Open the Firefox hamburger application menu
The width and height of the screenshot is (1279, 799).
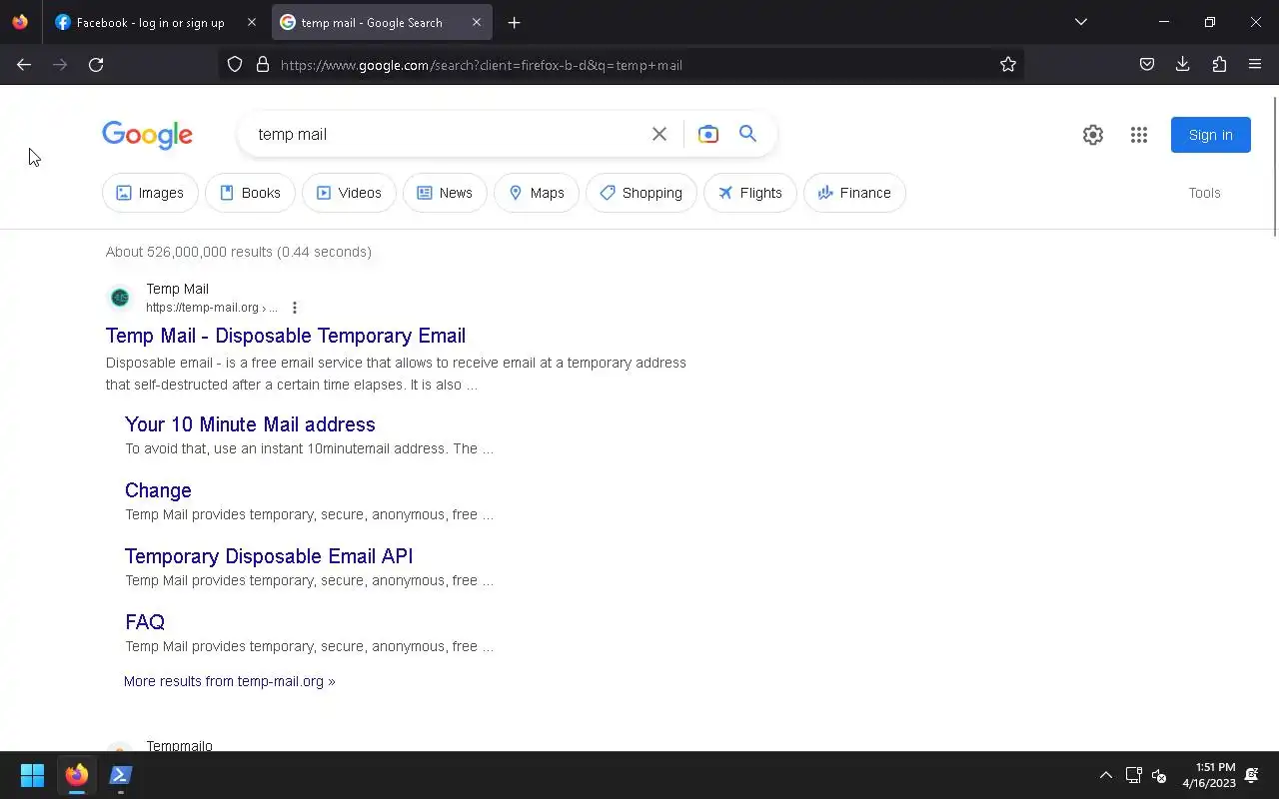pyautogui.click(x=1255, y=65)
